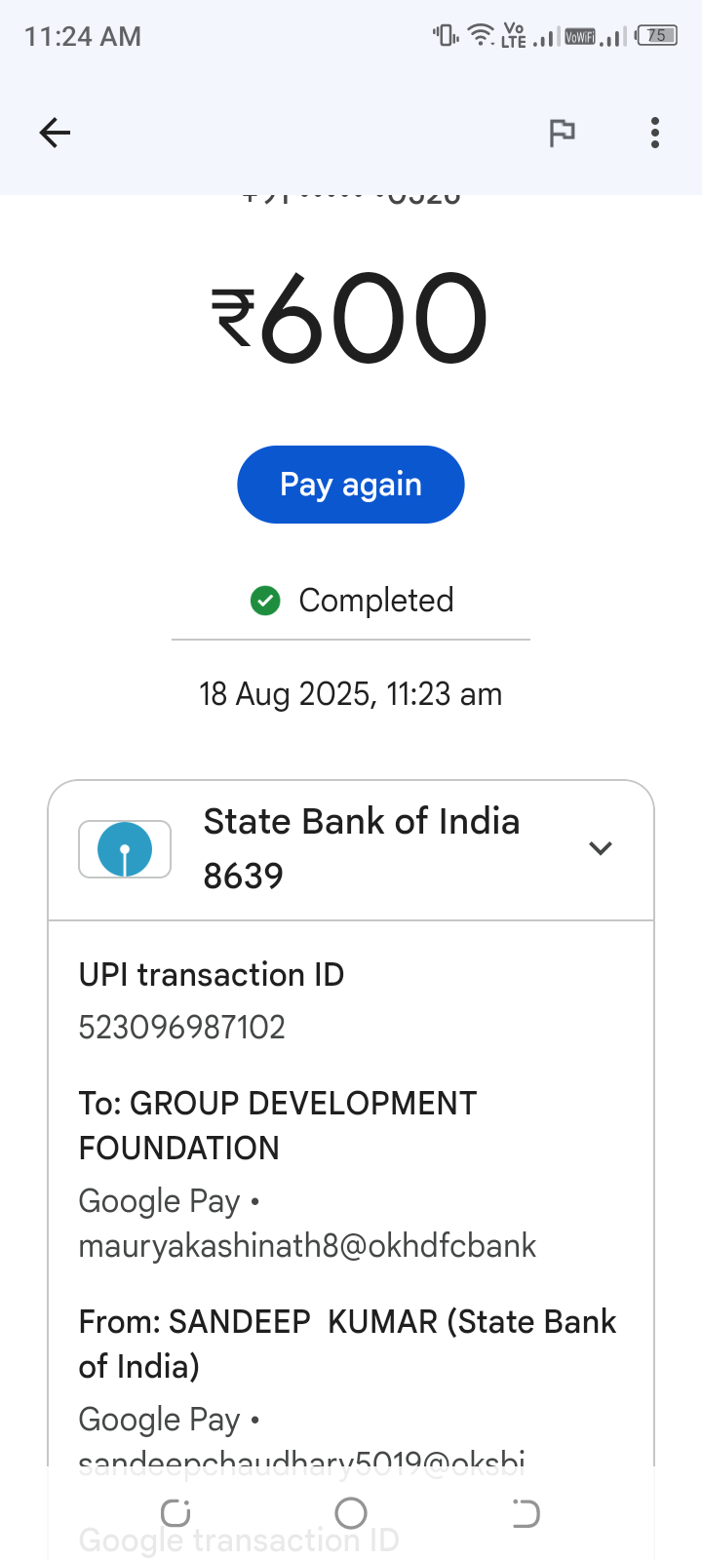Tap the date 18 Aug 2025, 11:23 am
The height and width of the screenshot is (1560, 702).
click(x=351, y=694)
